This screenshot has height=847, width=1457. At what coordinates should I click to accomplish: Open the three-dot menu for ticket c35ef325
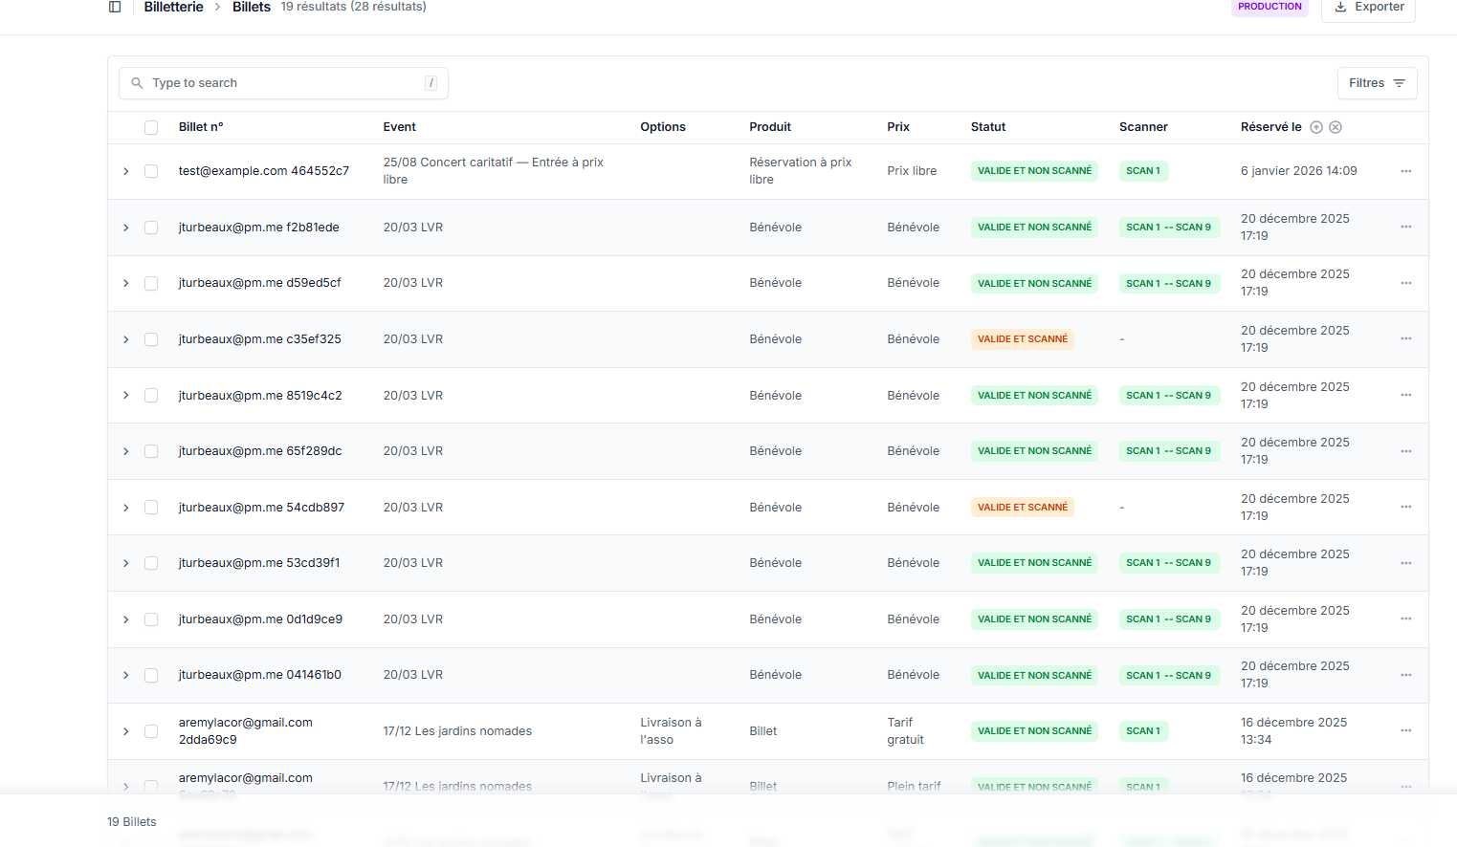1405,339
